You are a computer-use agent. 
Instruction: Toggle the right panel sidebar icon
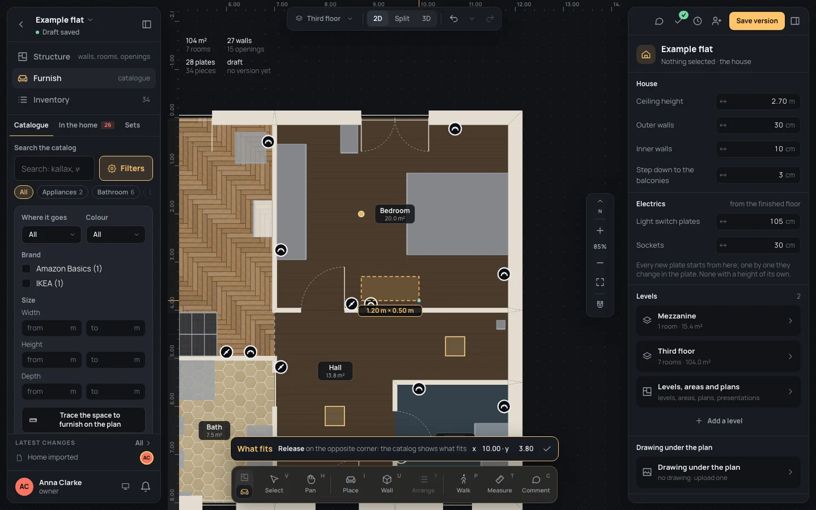(x=795, y=21)
